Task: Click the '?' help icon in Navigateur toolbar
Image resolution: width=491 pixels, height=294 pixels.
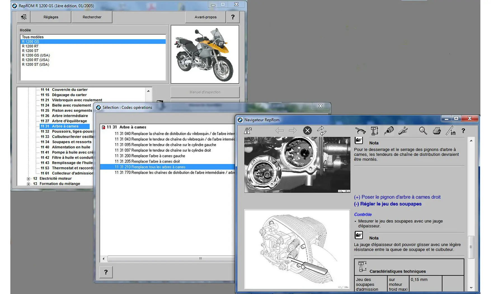Action: (463, 131)
